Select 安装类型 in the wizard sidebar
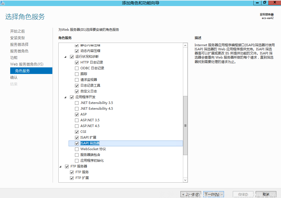 tap(18, 38)
